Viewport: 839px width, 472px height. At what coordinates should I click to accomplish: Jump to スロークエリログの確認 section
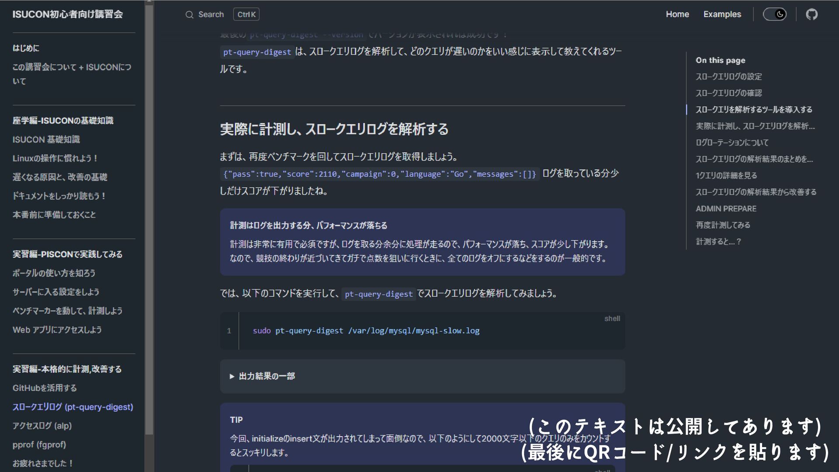point(729,93)
